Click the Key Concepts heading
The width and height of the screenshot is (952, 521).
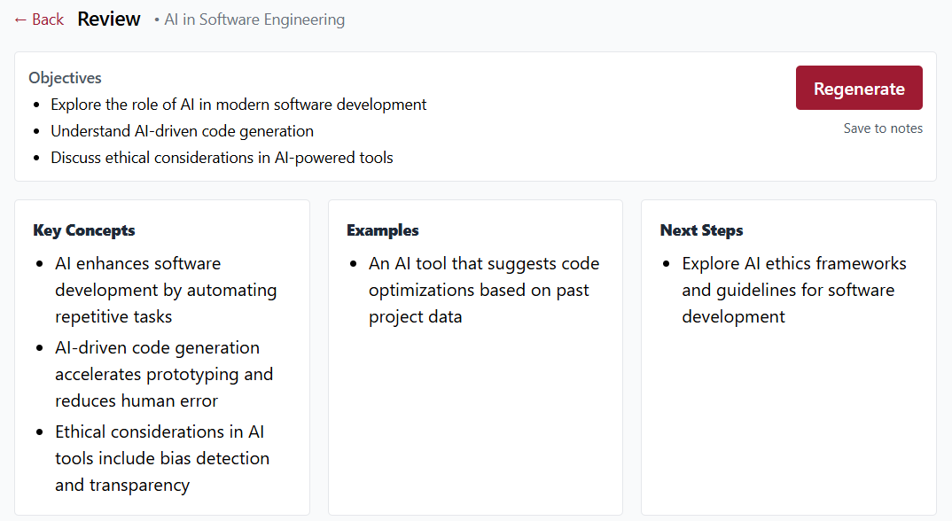(83, 230)
